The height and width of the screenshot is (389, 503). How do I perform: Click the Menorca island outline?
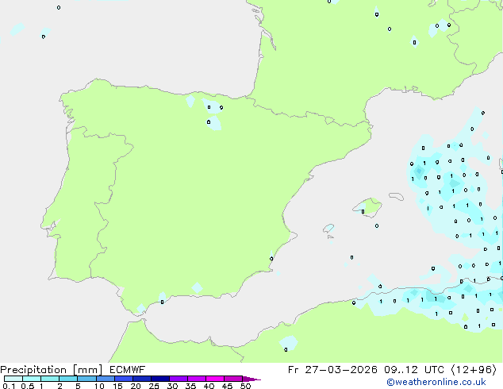[x=394, y=195]
